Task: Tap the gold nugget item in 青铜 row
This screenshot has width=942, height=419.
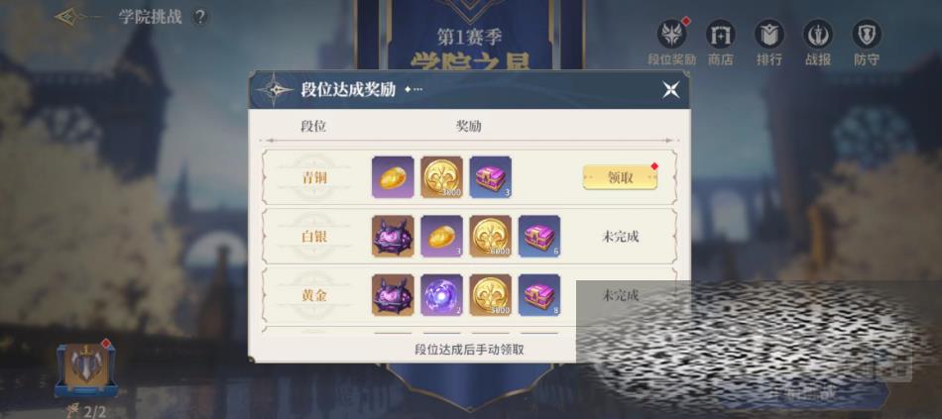Action: click(x=393, y=177)
